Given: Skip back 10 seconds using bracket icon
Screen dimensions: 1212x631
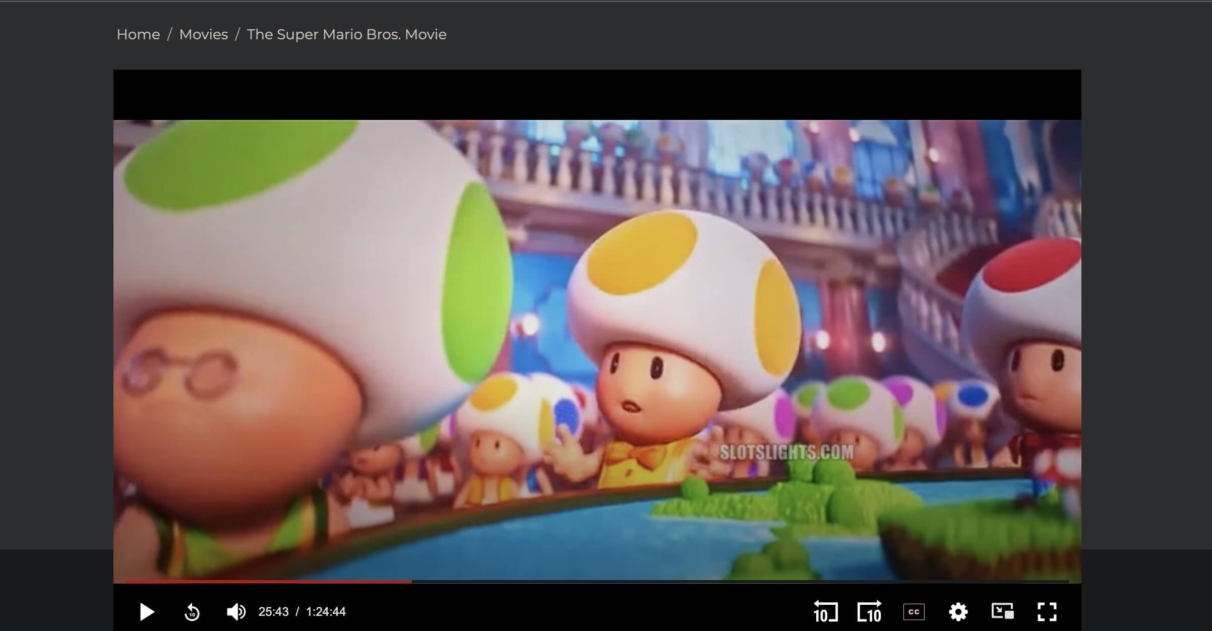Looking at the screenshot, I should (825, 612).
